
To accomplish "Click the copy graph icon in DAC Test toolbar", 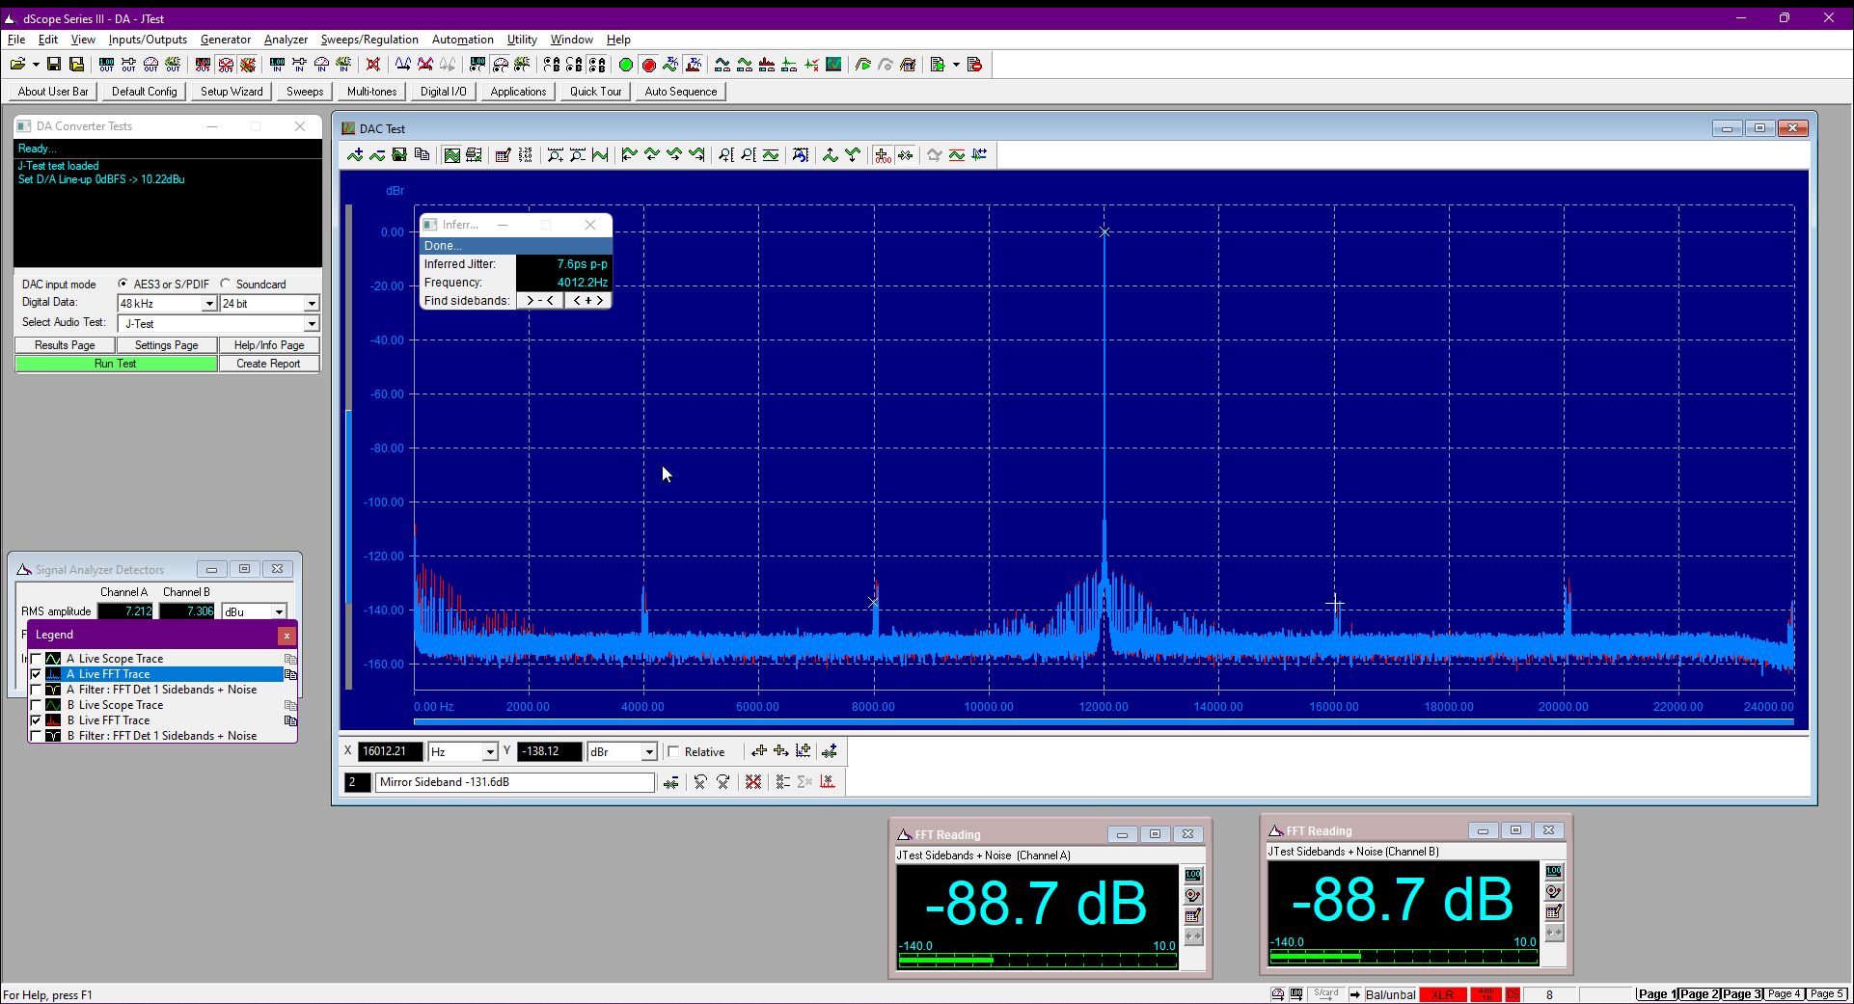I will click(422, 155).
